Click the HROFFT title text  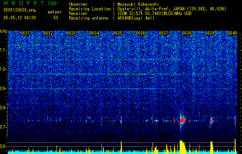24,3
